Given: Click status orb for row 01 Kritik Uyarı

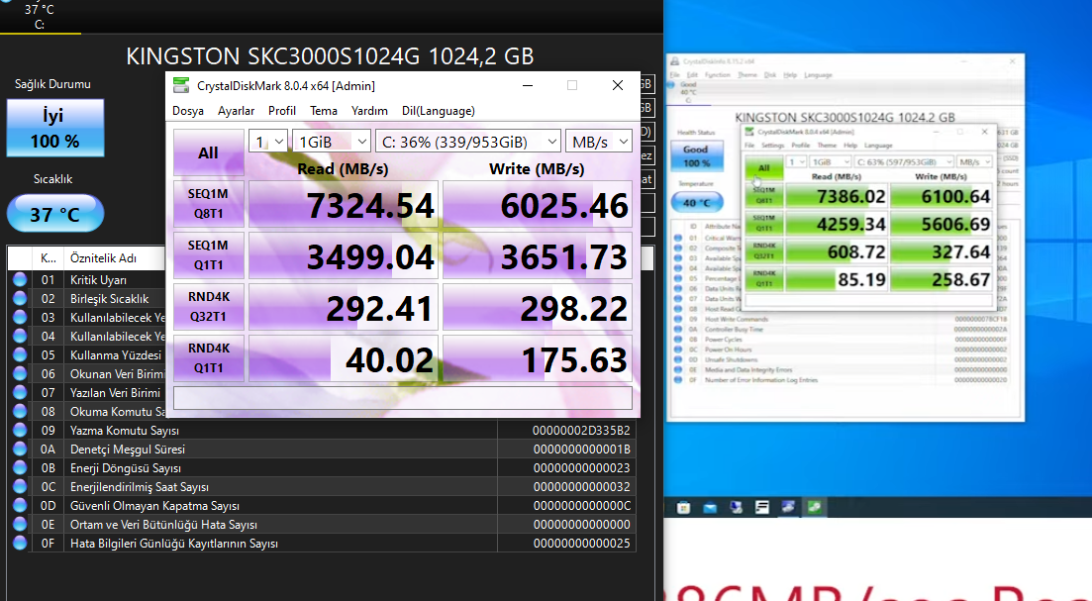Looking at the screenshot, I should (x=20, y=279).
